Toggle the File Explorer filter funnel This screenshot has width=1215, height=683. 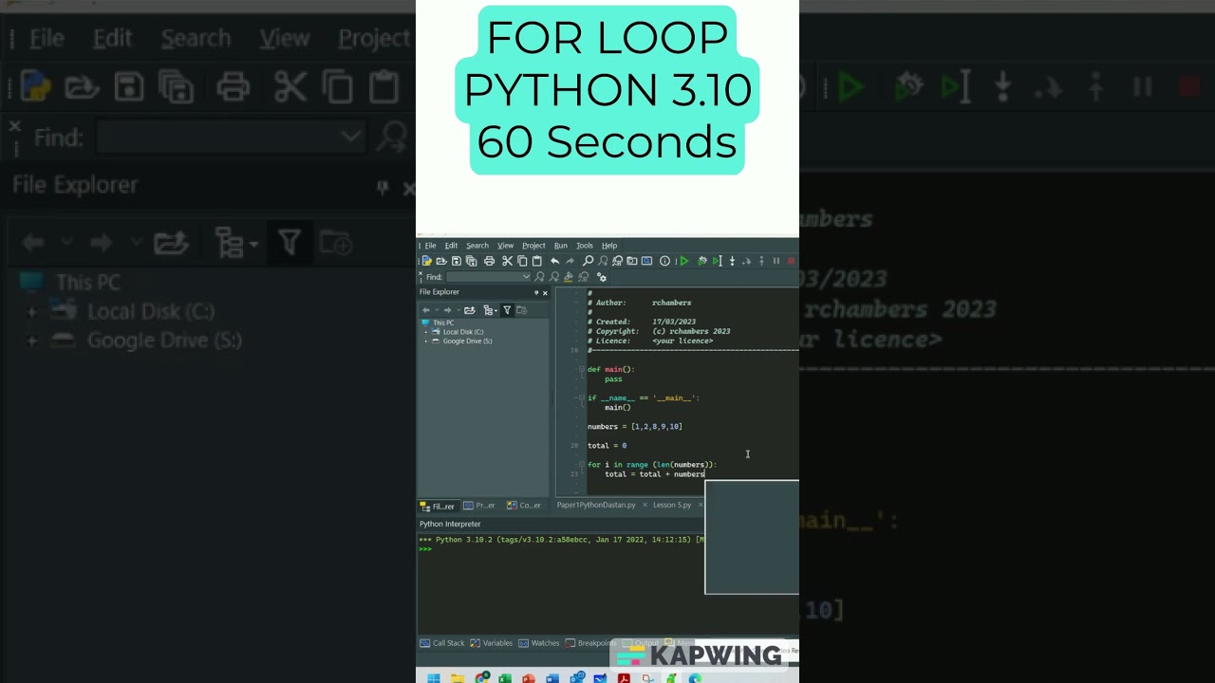pos(507,310)
